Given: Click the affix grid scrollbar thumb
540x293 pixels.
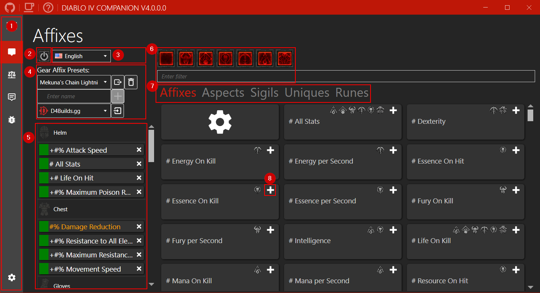Looking at the screenshot, I should click(530, 115).
